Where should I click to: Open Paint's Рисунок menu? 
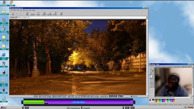point(169,66)
